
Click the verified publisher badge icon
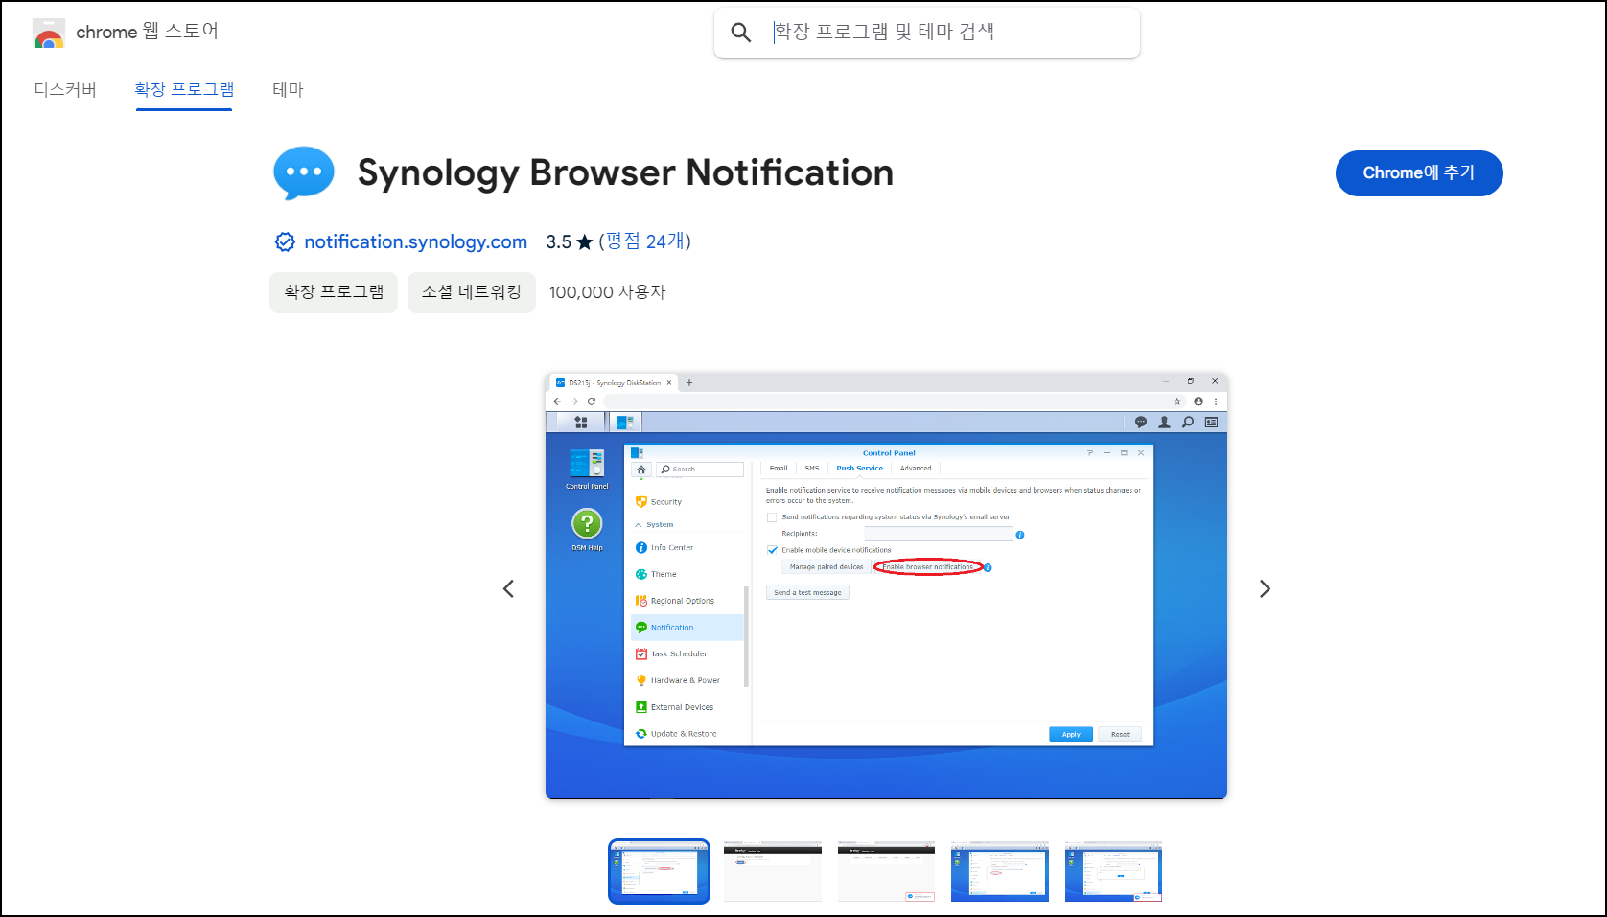click(x=285, y=242)
